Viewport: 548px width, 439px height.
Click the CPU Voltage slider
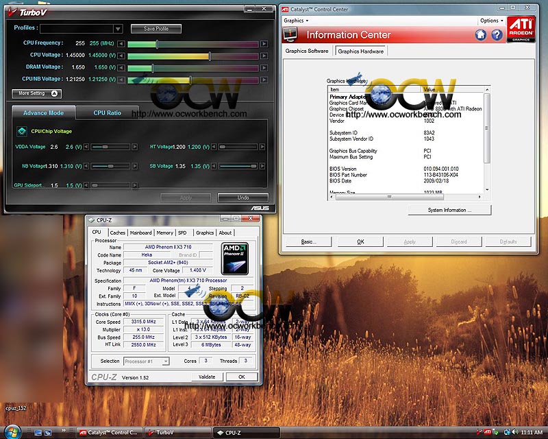[193, 56]
